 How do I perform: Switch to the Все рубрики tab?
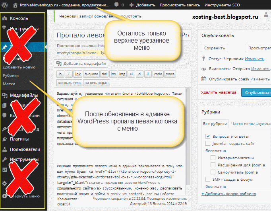[215, 123]
